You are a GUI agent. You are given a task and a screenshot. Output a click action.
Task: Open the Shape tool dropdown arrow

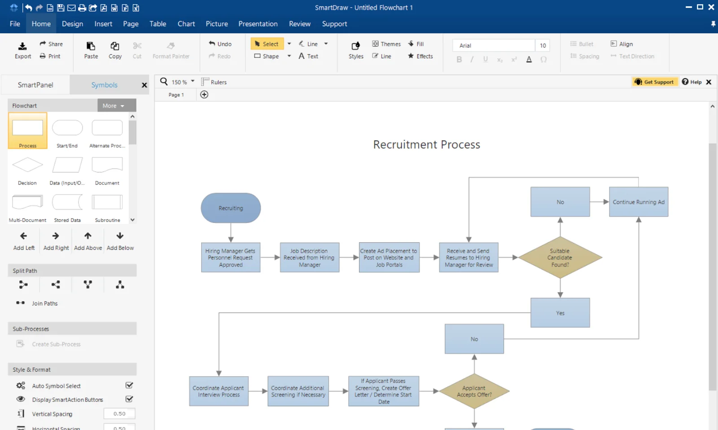(289, 56)
